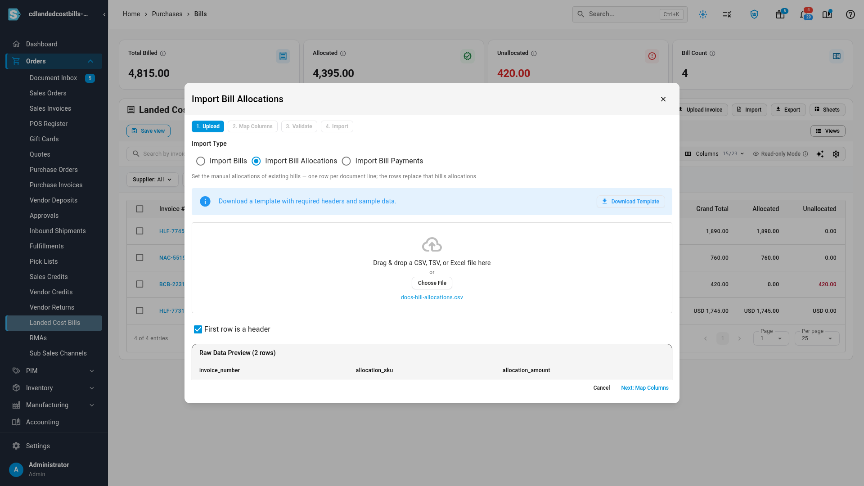The width and height of the screenshot is (864, 486).
Task: Click the Unallocated alert icon
Action: 652,56
